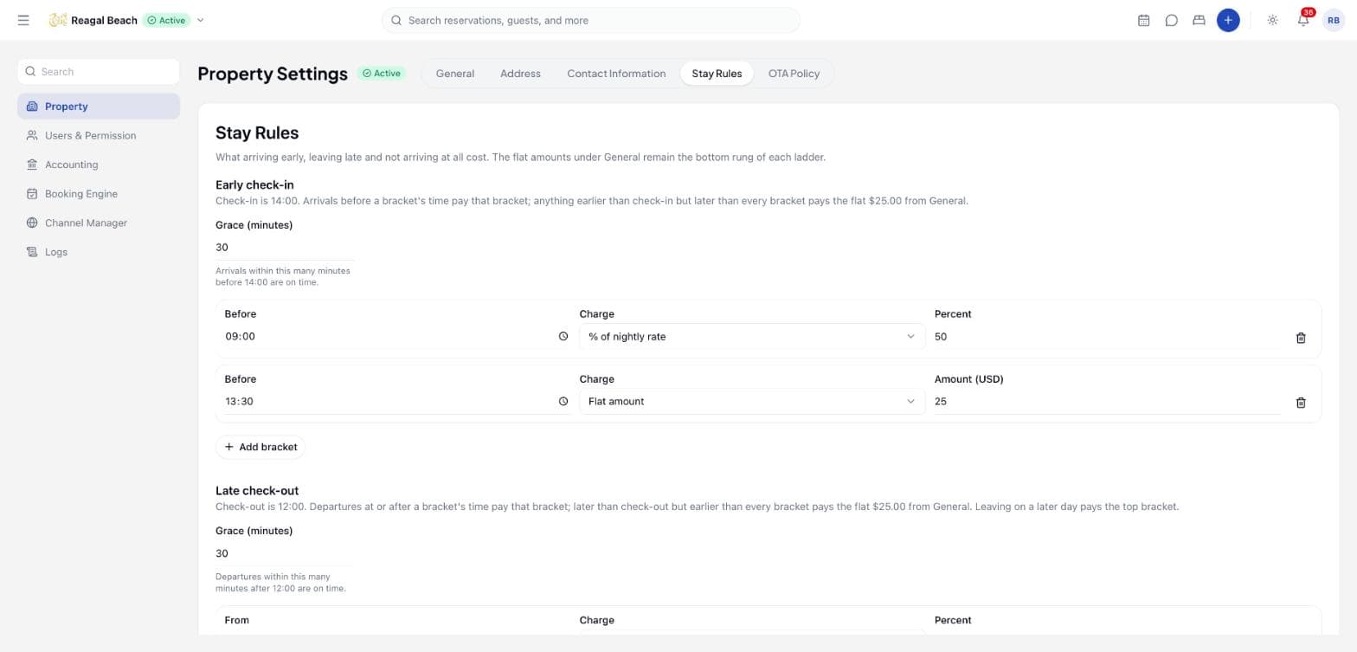The image size is (1357, 652).
Task: Click the Active badge beside Property Settings
Action: [382, 74]
